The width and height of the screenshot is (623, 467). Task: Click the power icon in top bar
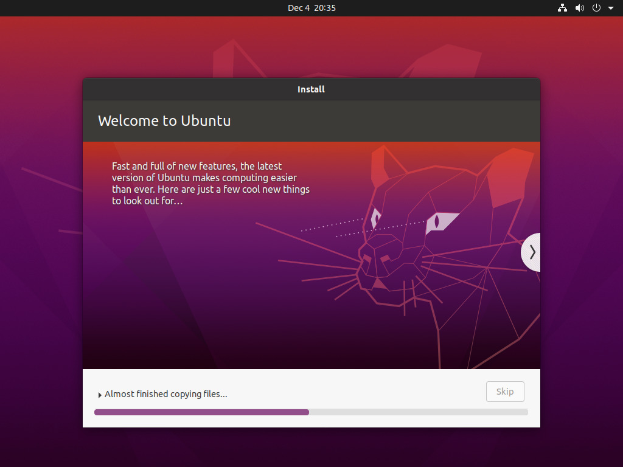pos(596,8)
